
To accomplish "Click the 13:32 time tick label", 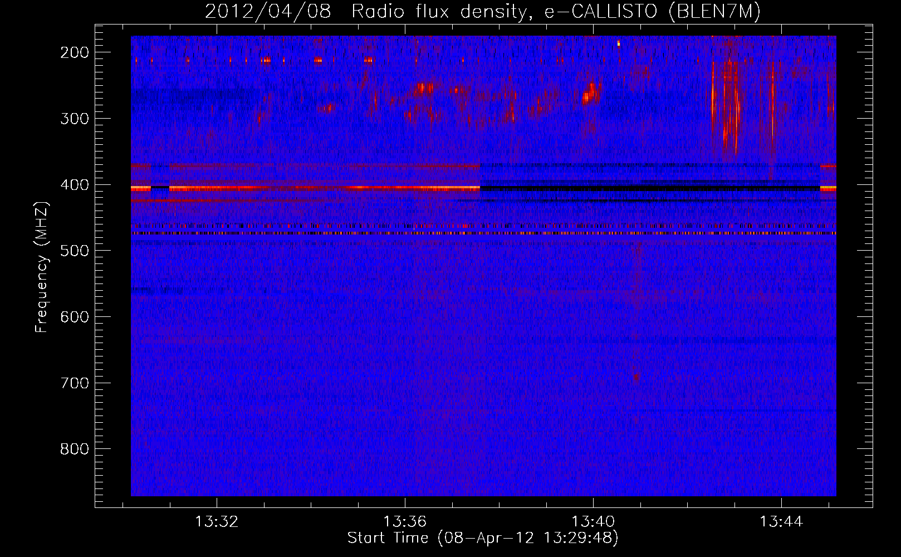I will pos(216,521).
